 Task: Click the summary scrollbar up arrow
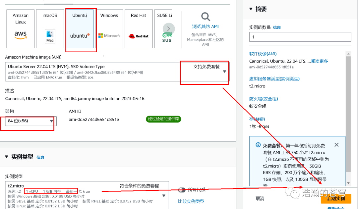pyautogui.click(x=348, y=54)
